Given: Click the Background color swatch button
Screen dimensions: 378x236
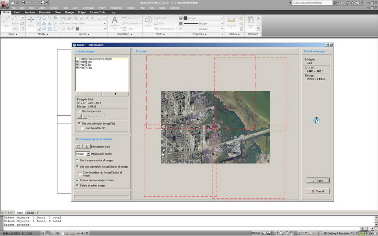Looking at the screenshot, I should pyautogui.click(x=79, y=146).
